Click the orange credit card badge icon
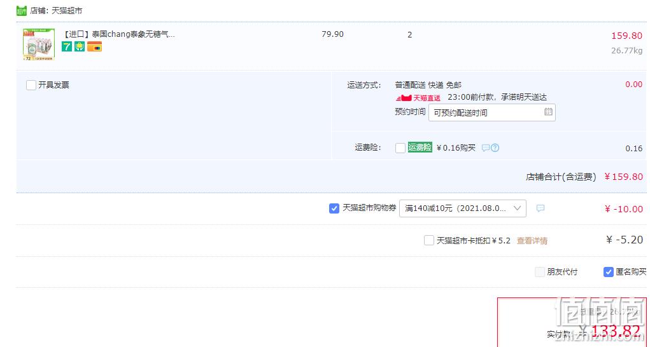This screenshot has height=347, width=650. click(x=94, y=46)
